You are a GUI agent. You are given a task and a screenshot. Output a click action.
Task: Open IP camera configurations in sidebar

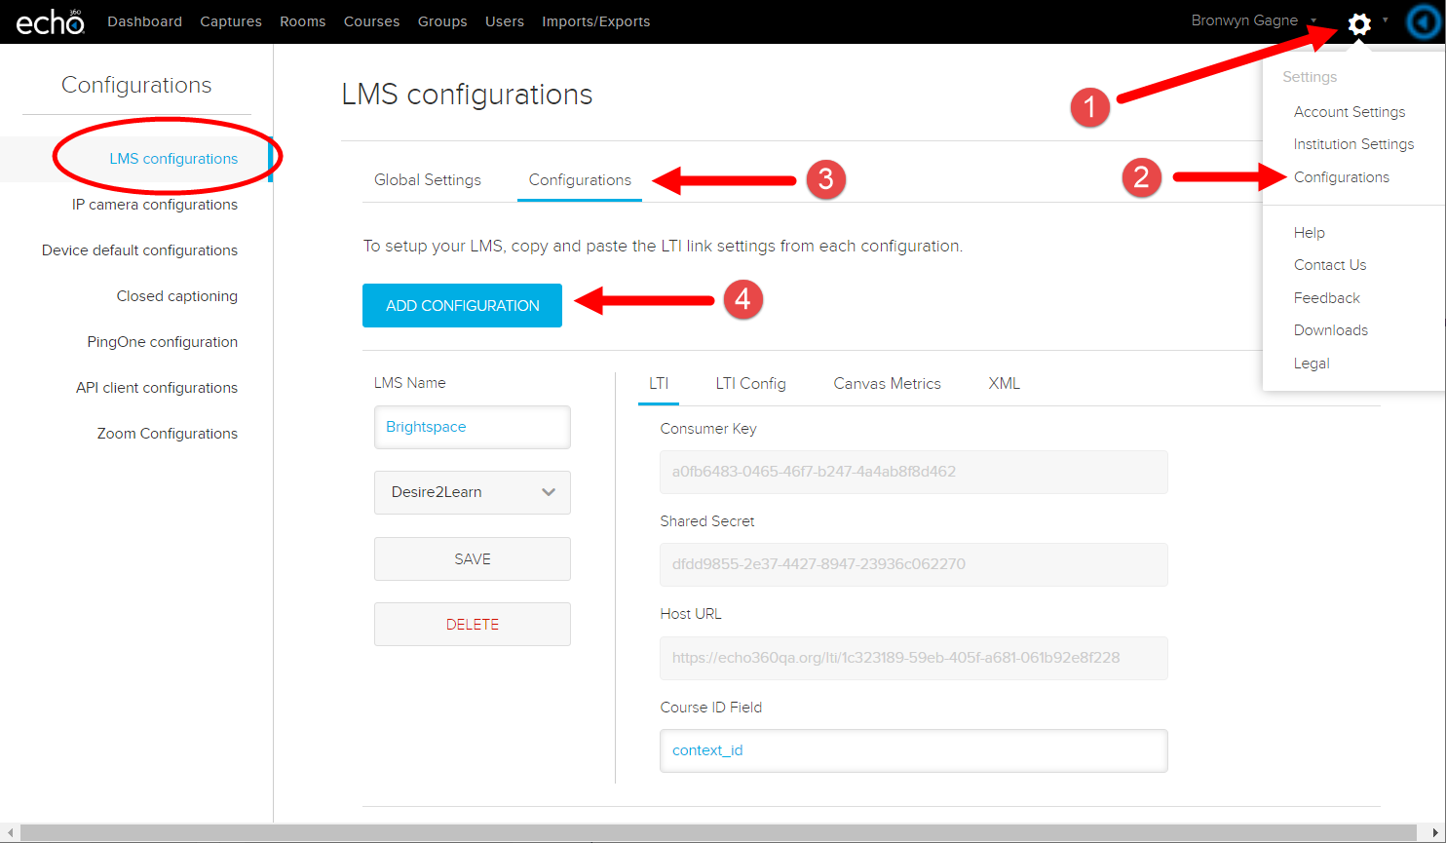click(155, 205)
